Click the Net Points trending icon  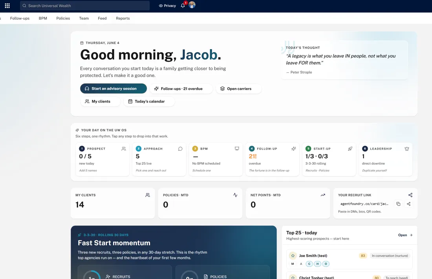pyautogui.click(x=323, y=195)
